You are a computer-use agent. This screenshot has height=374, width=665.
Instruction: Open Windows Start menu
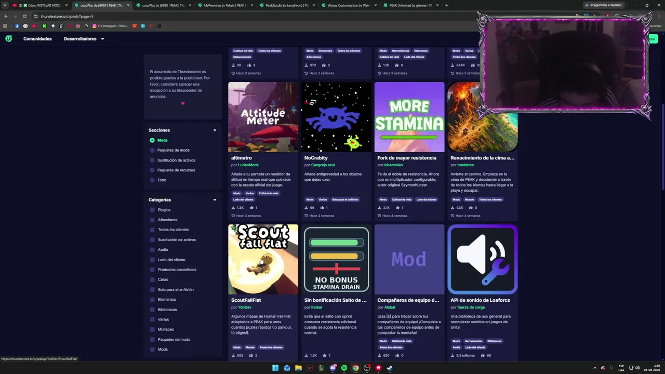pyautogui.click(x=275, y=368)
